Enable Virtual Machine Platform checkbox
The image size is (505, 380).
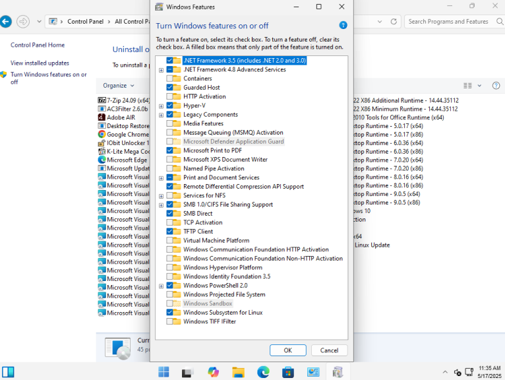(169, 240)
